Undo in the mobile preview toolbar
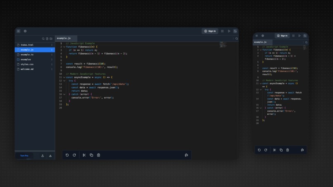This screenshot has width=333, height=187. click(259, 150)
